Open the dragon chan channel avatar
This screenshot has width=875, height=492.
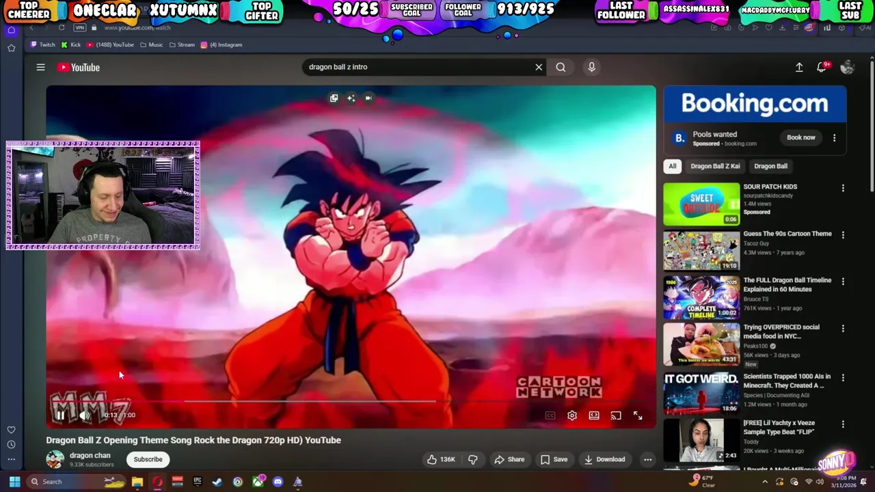(x=55, y=459)
